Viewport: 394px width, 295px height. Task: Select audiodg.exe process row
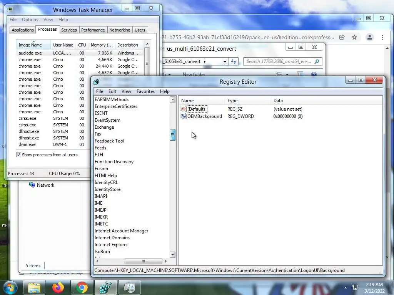coord(80,53)
